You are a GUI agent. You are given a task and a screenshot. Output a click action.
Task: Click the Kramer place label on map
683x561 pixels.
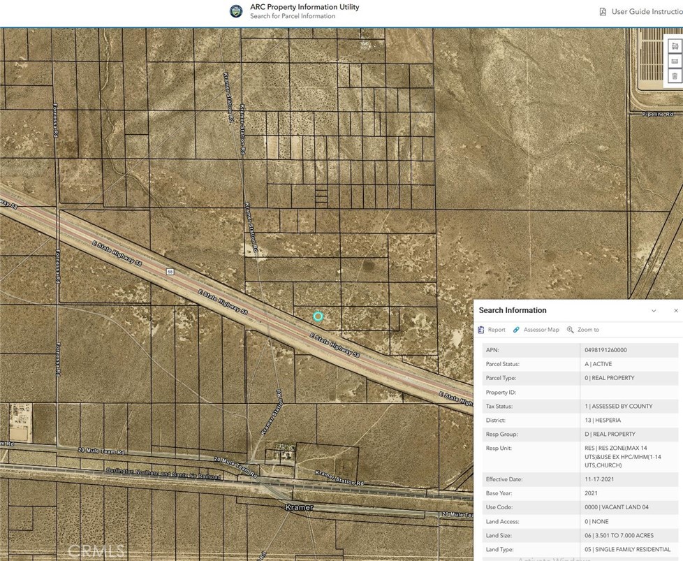[x=300, y=507]
